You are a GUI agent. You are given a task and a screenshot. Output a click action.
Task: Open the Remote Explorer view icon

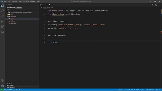tap(2, 32)
